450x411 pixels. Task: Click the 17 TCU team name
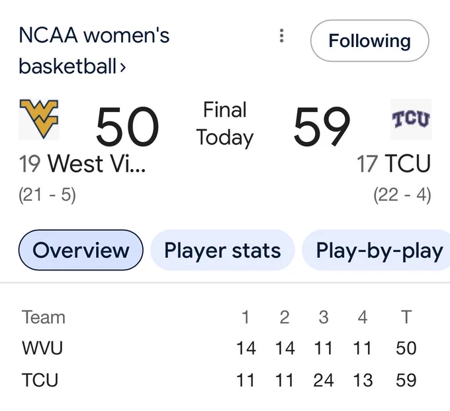coord(394,164)
